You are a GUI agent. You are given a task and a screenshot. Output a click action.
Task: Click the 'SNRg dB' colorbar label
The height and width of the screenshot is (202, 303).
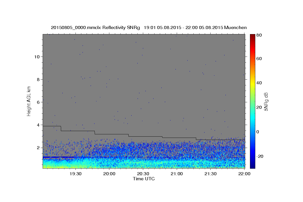[266, 101]
